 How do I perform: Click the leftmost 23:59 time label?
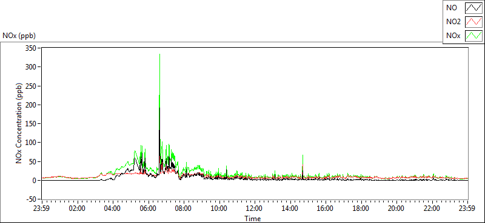(41, 208)
